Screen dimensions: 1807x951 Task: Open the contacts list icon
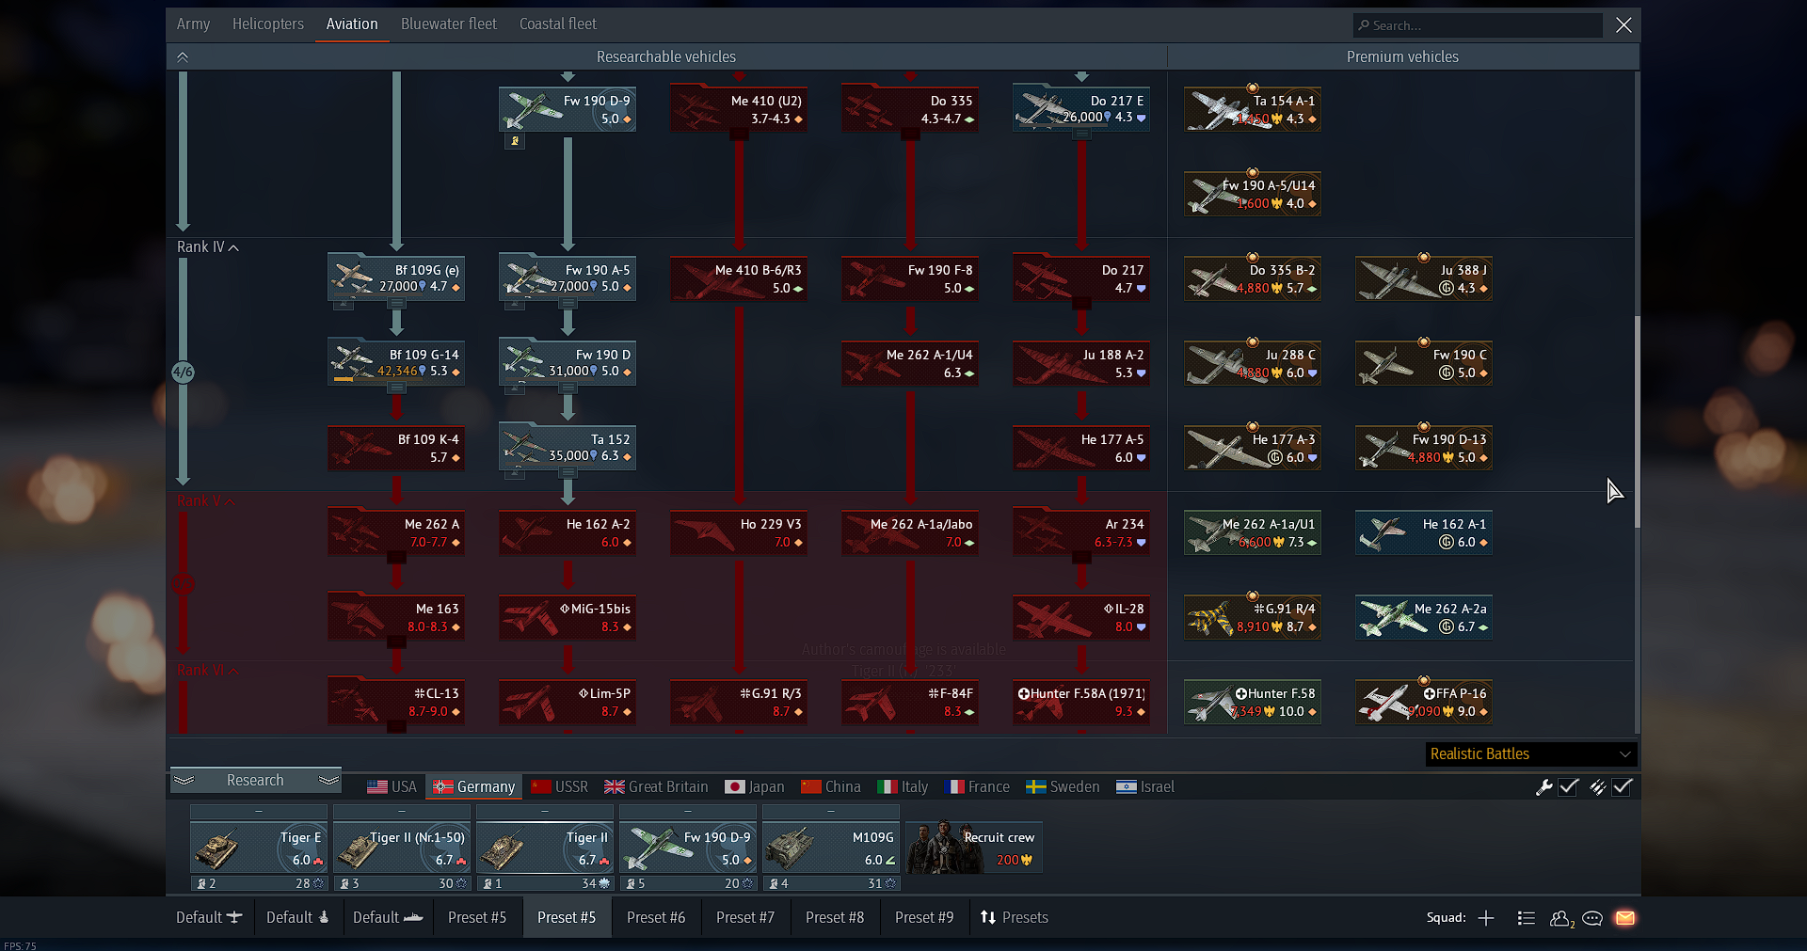pos(1560,918)
